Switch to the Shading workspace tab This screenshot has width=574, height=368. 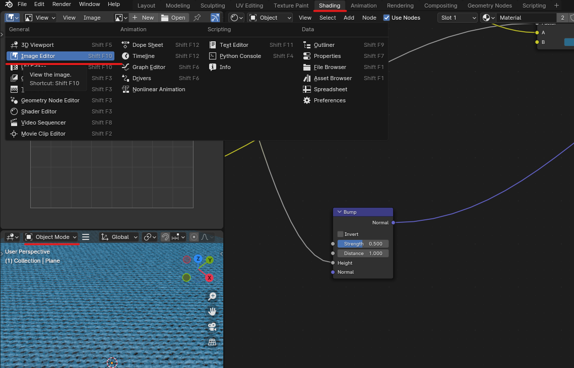330,6
